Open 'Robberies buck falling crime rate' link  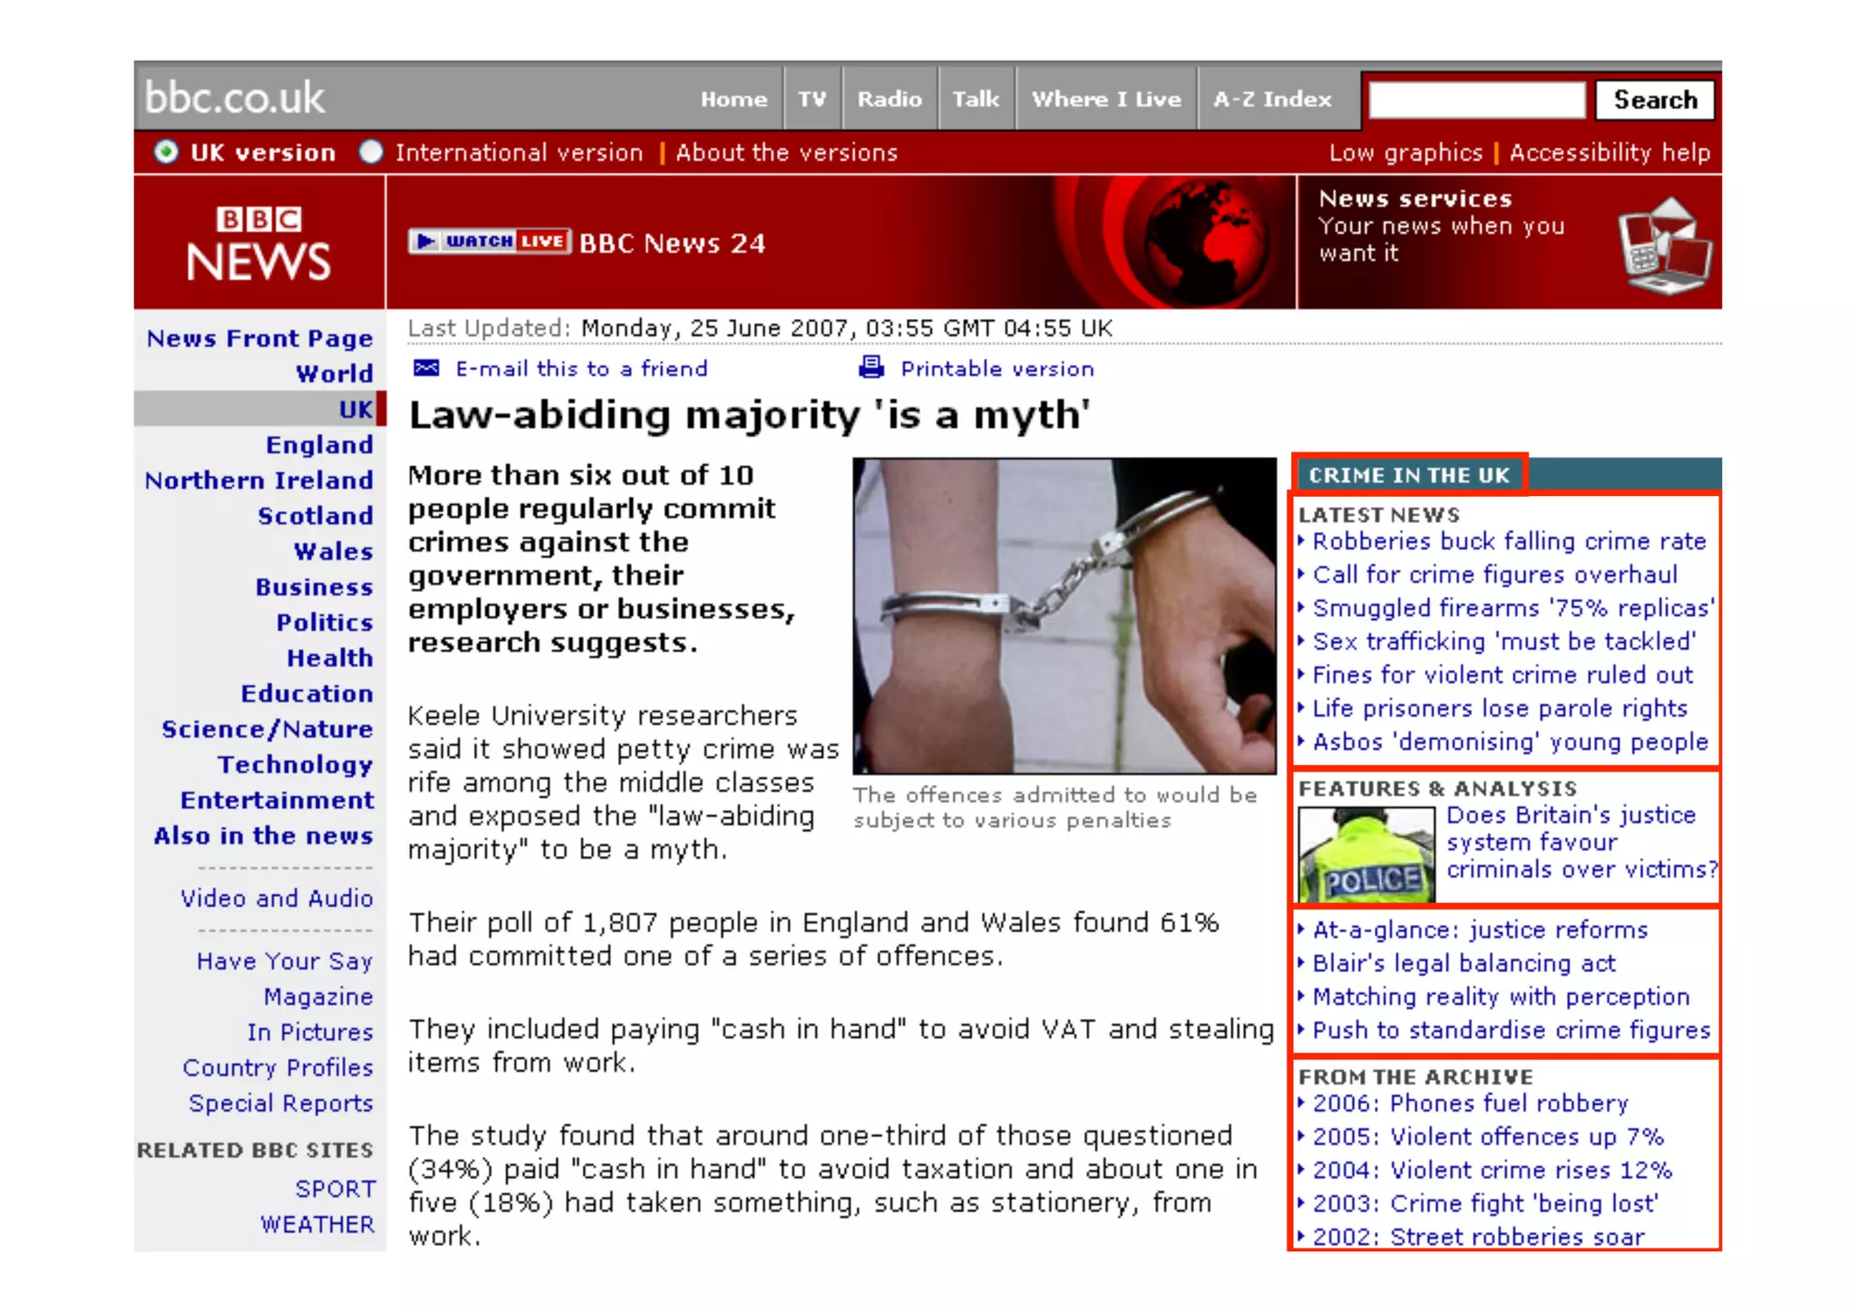coord(1509,541)
